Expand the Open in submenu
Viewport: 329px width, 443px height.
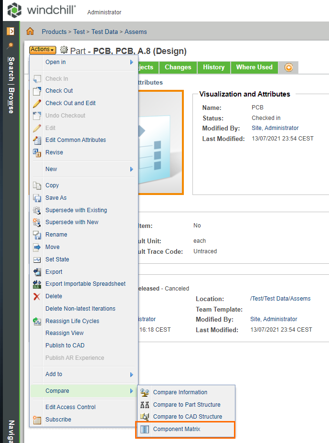(x=84, y=62)
